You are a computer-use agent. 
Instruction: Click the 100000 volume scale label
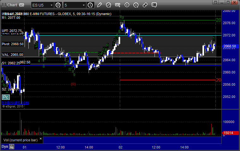tap(229, 122)
